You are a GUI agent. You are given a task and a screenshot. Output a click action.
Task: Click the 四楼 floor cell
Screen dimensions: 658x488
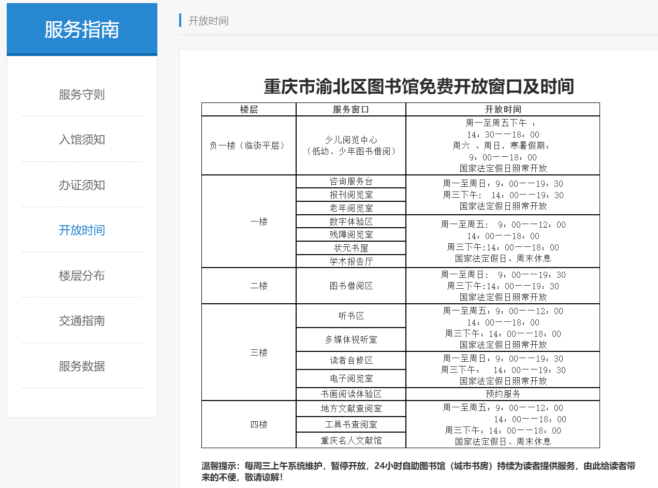[248, 424]
